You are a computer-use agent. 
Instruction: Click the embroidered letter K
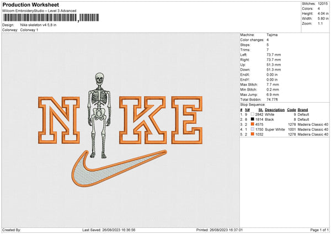(x=143, y=120)
